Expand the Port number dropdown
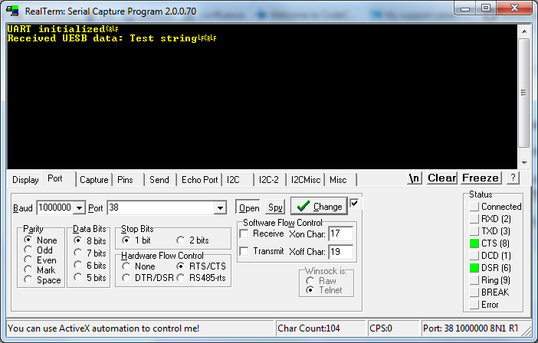Image resolution: width=538 pixels, height=343 pixels. (220, 207)
